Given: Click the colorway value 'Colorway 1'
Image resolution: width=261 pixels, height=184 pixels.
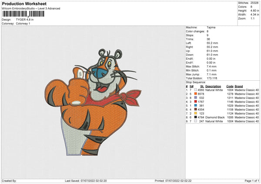Looking at the screenshot, I should 23,23.
